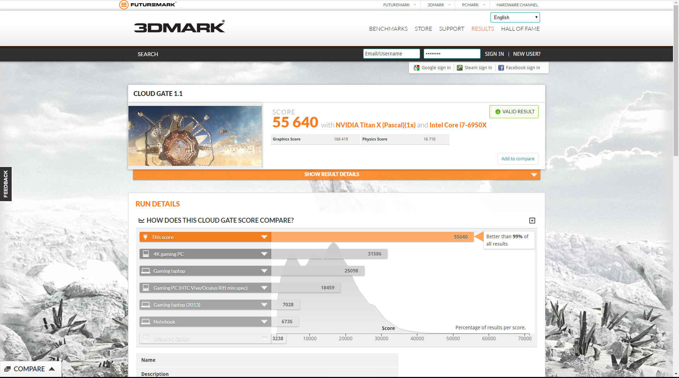The height and width of the screenshot is (378, 679).
Task: Open the 3DMARK top menu dropdown
Action: click(x=449, y=5)
